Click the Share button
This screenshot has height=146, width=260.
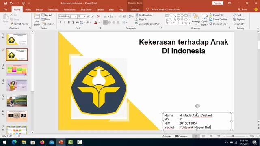pyautogui.click(x=243, y=9)
